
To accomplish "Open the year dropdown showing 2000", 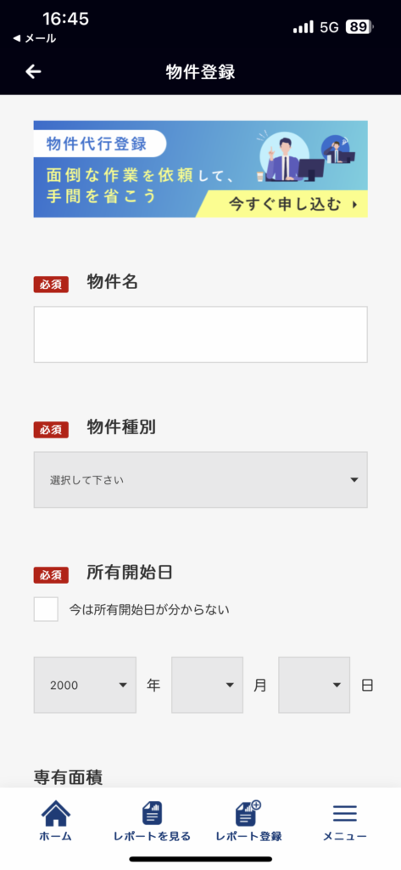I will click(85, 685).
